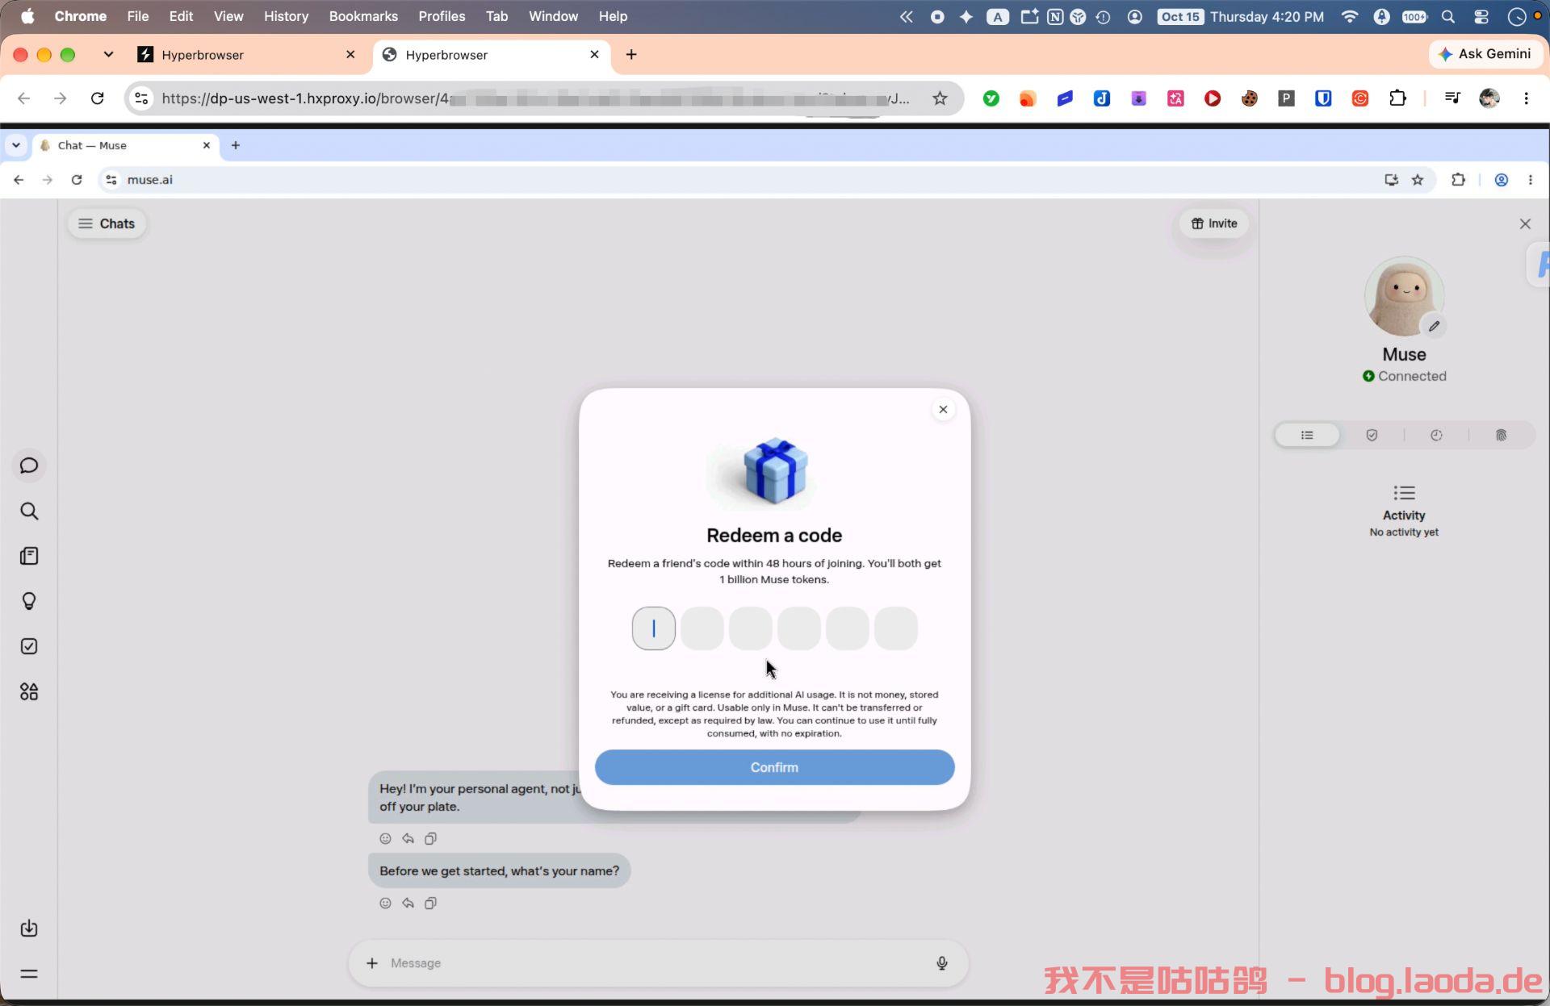Select the fingerprint tab in right panel
Viewport: 1550px width, 1006px height.
click(1501, 435)
